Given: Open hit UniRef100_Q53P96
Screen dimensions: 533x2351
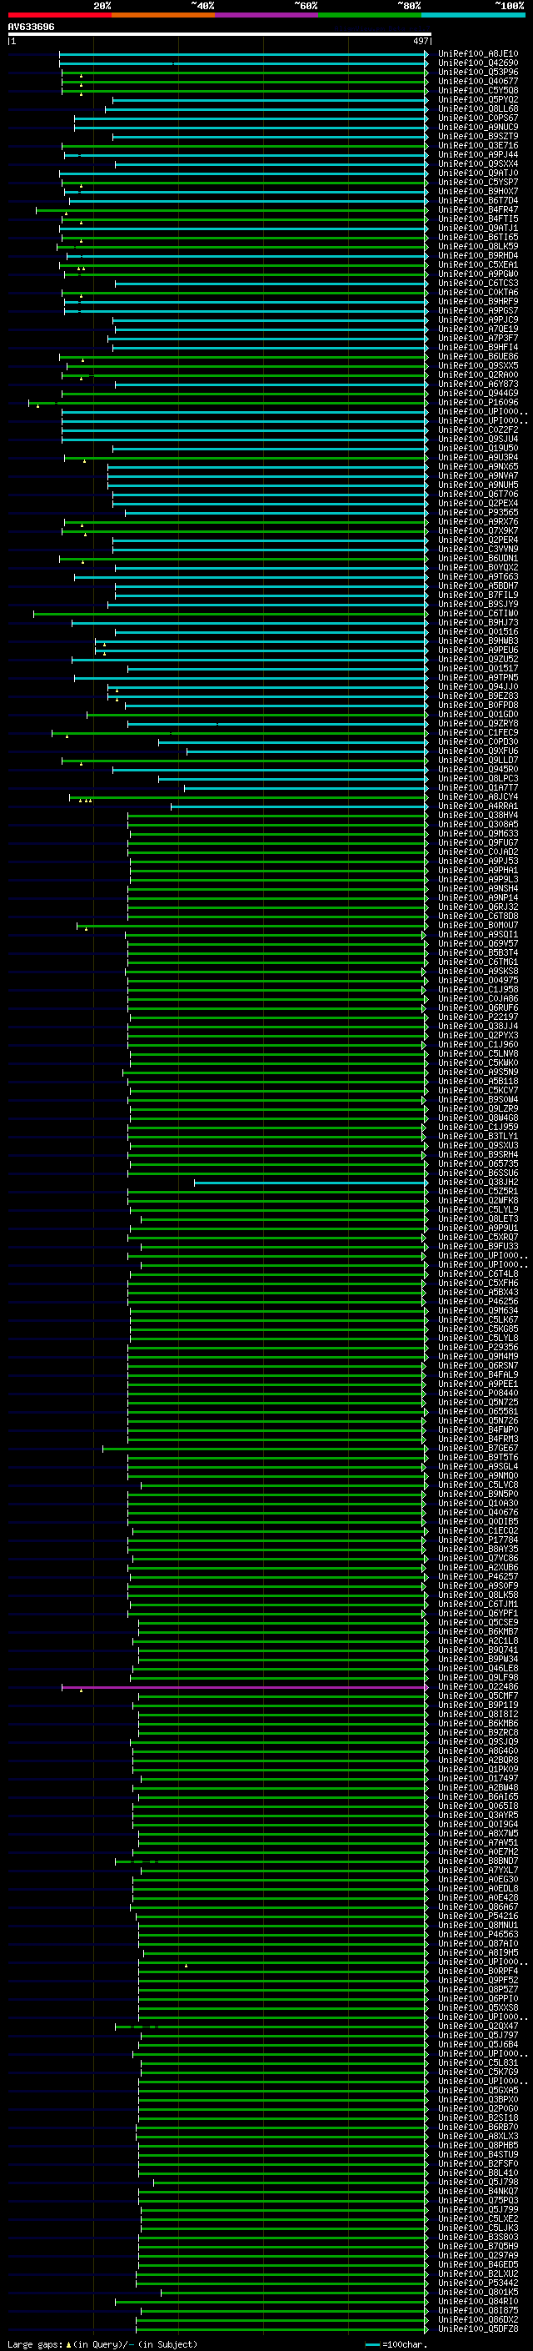Looking at the screenshot, I should 478,72.
